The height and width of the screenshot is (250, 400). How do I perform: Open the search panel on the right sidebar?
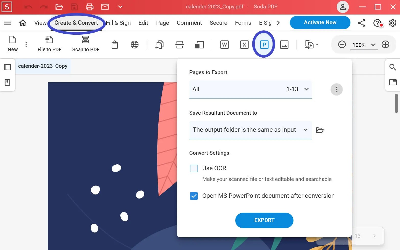coord(393,67)
